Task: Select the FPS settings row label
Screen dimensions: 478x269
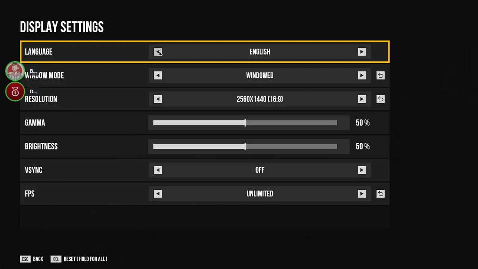Action: point(30,194)
